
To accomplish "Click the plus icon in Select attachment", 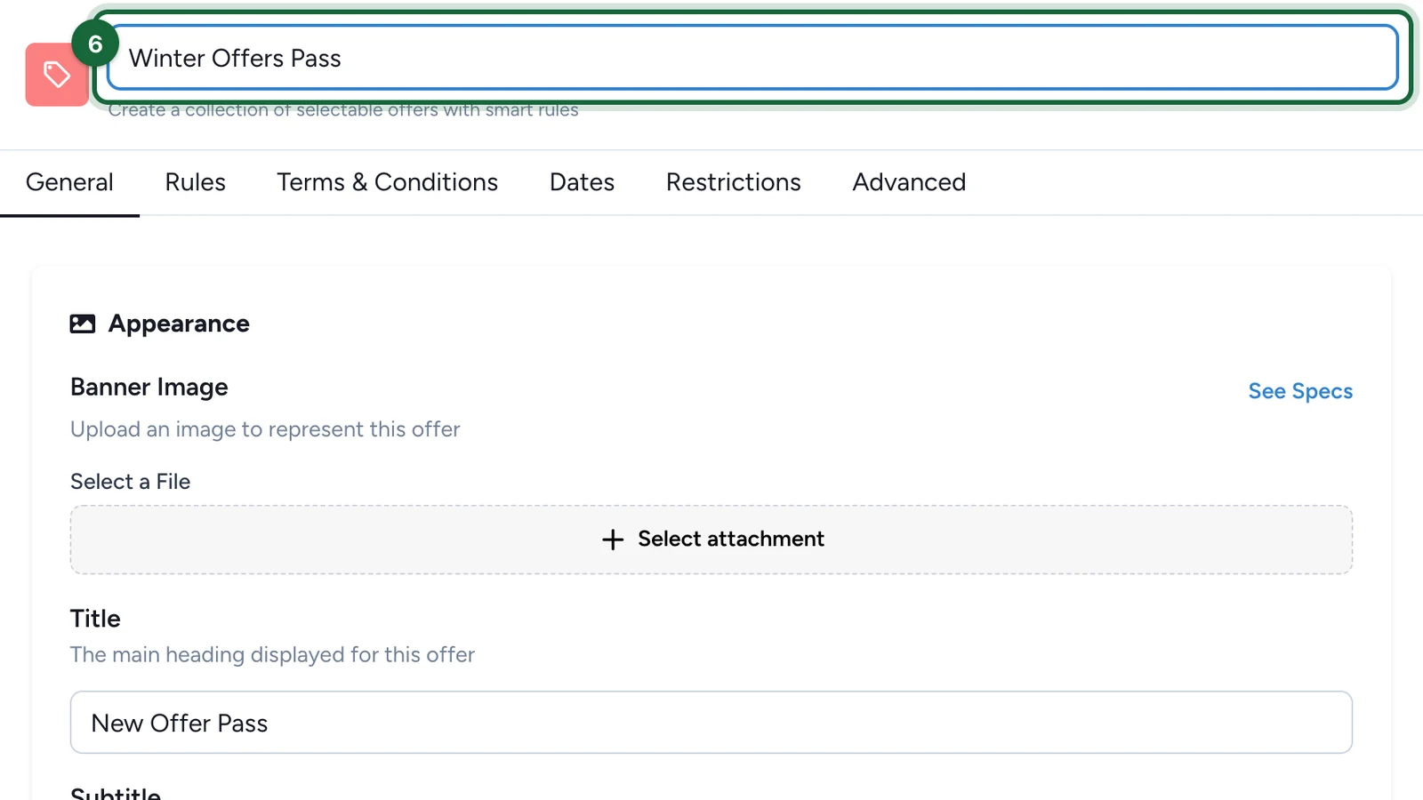I will [613, 540].
